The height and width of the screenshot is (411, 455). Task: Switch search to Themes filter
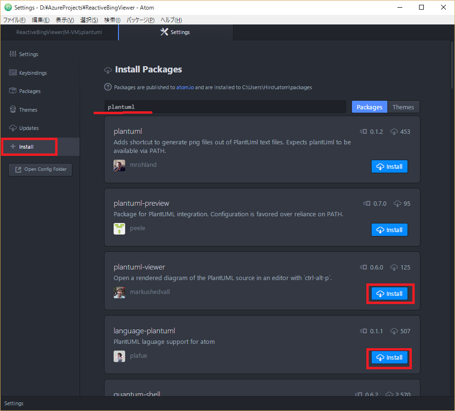click(403, 107)
